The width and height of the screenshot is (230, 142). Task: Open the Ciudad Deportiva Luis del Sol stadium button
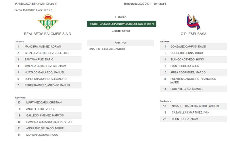122,24
